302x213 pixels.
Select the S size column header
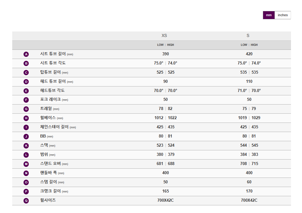click(248, 36)
